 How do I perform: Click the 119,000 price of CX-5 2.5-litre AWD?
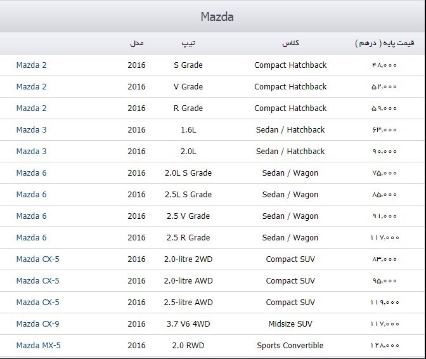[x=385, y=302]
